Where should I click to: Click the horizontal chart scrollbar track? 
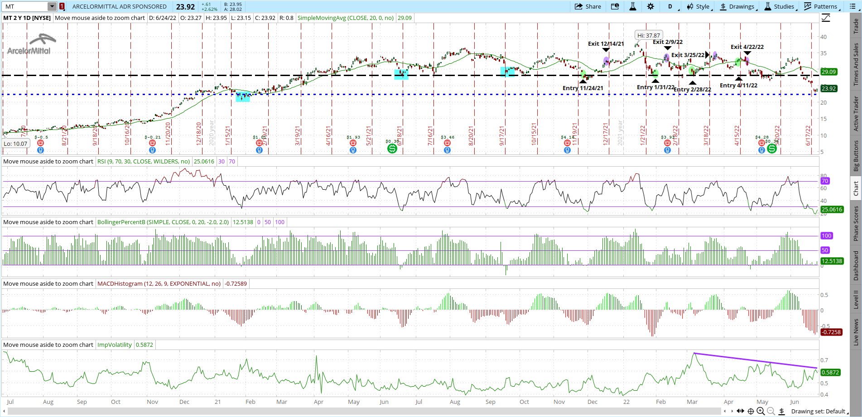click(x=364, y=411)
